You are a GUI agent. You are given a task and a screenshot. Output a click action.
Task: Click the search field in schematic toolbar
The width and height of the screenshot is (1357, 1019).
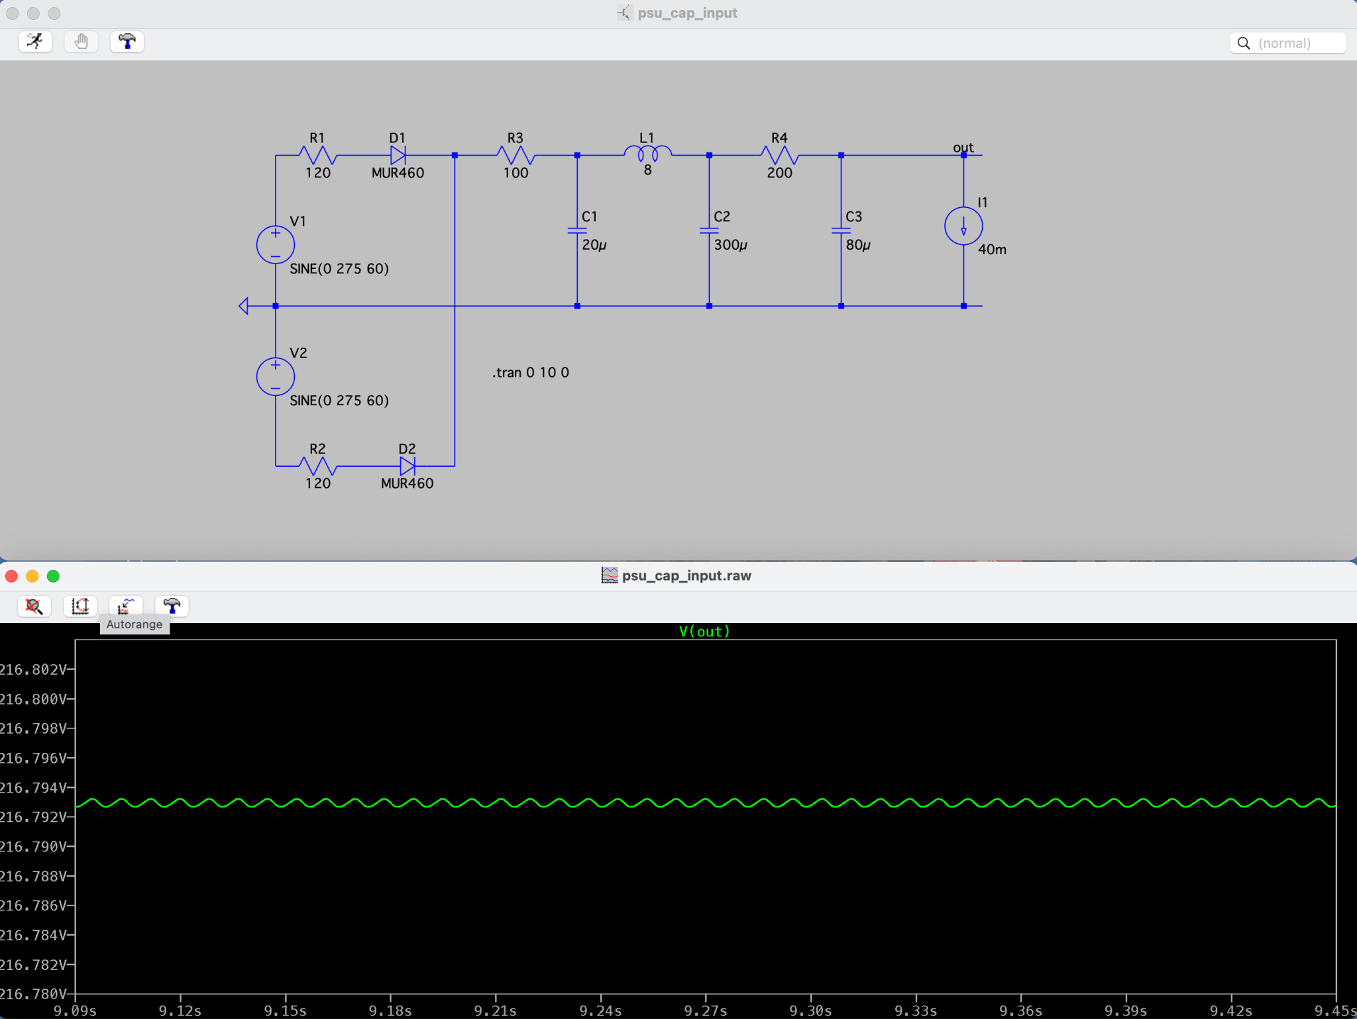click(1287, 43)
